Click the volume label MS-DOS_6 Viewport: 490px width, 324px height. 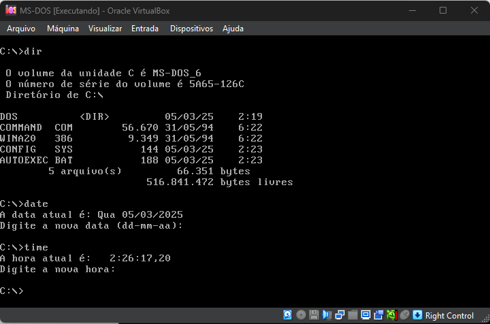pyautogui.click(x=177, y=73)
